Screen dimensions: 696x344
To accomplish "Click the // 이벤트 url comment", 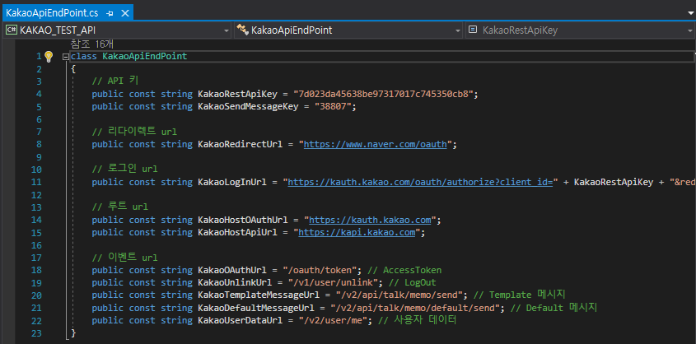I will 124,258.
